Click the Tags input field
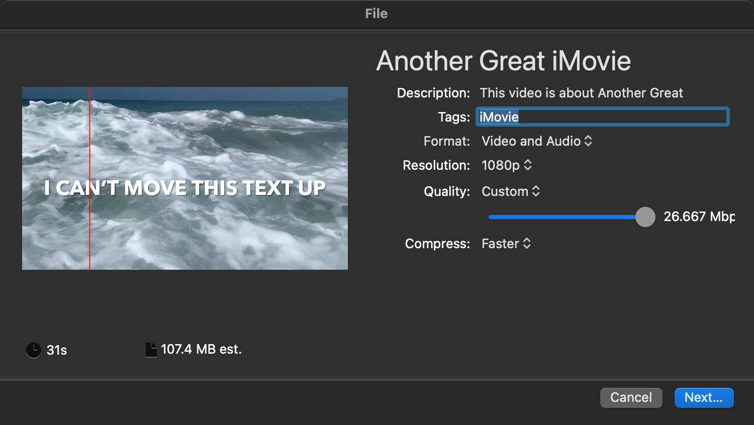Image resolution: width=754 pixels, height=425 pixels. pyautogui.click(x=602, y=117)
